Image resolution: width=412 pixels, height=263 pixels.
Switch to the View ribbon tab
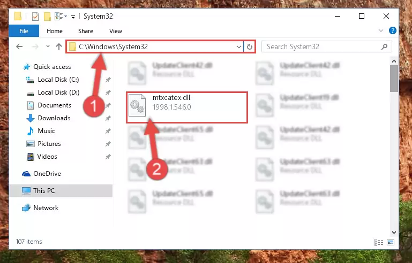coord(116,31)
